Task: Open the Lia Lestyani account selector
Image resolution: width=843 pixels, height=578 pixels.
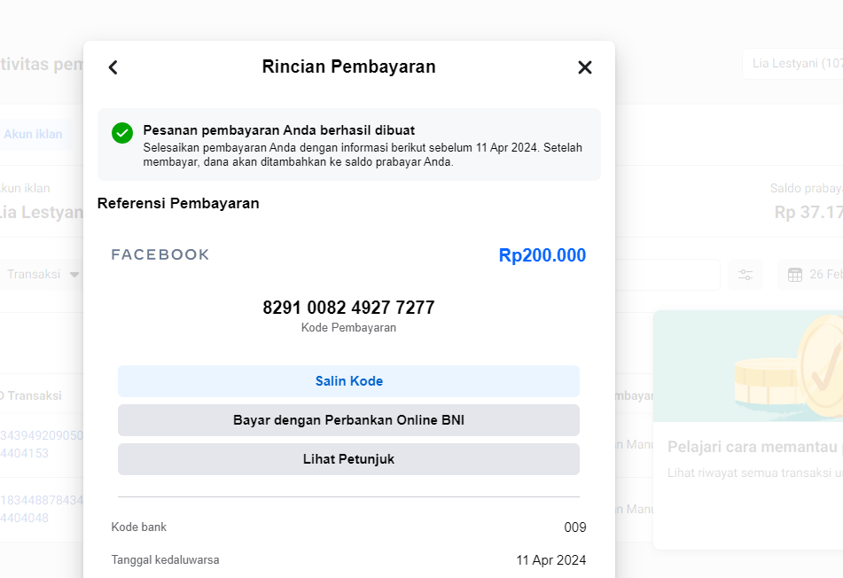Action: [793, 64]
